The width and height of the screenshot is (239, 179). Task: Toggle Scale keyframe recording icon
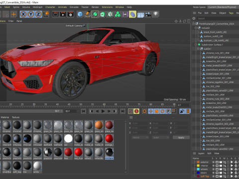(156, 111)
